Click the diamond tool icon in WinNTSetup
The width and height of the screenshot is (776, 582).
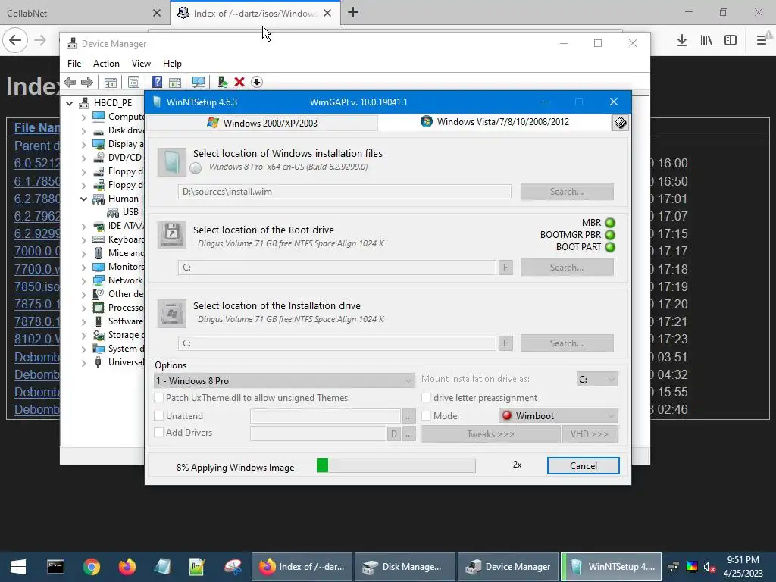tap(620, 123)
